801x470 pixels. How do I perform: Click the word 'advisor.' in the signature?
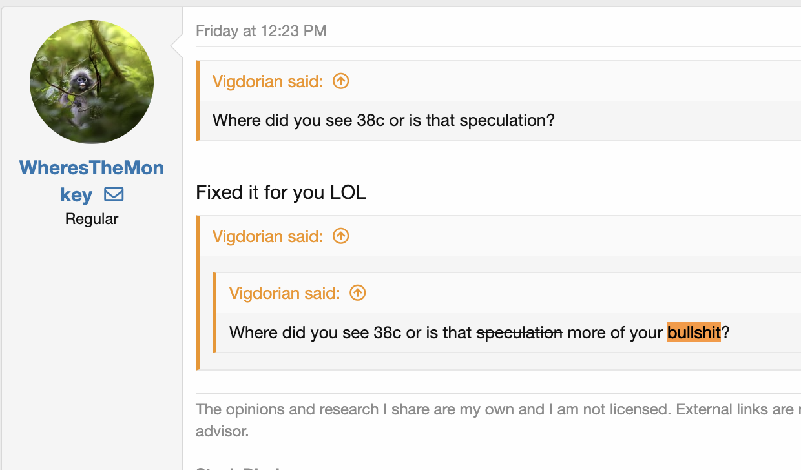222,431
